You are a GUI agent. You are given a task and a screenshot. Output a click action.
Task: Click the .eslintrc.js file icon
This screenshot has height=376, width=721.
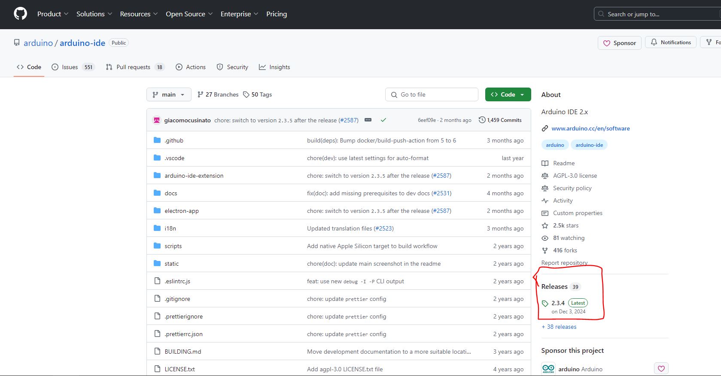157,281
